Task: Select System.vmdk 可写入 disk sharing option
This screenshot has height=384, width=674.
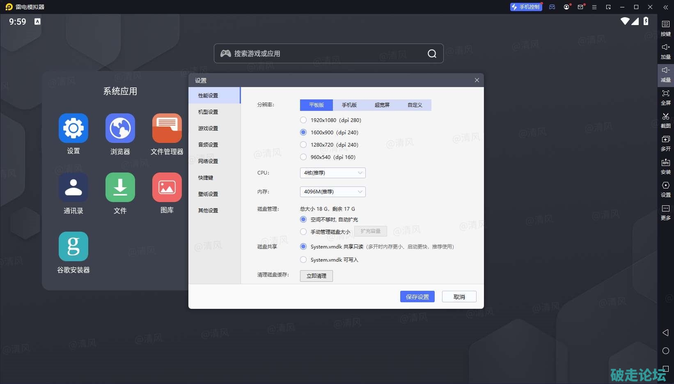Action: tap(303, 260)
